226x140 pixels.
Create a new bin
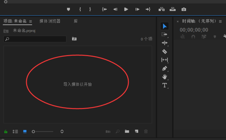click(127, 131)
